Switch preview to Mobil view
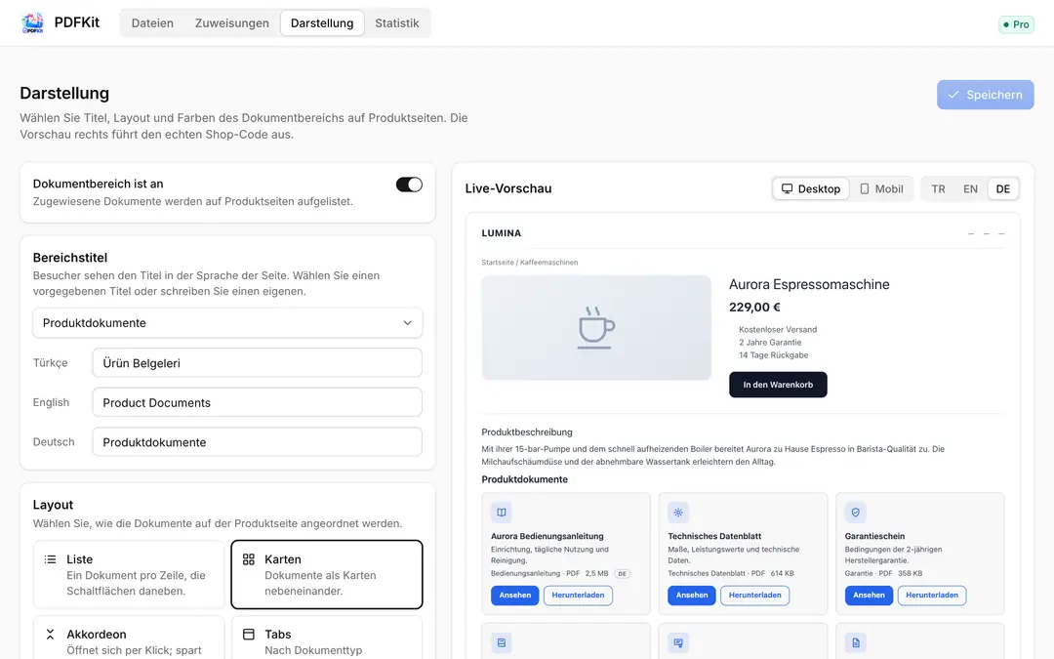This screenshot has width=1054, height=659. click(x=881, y=189)
